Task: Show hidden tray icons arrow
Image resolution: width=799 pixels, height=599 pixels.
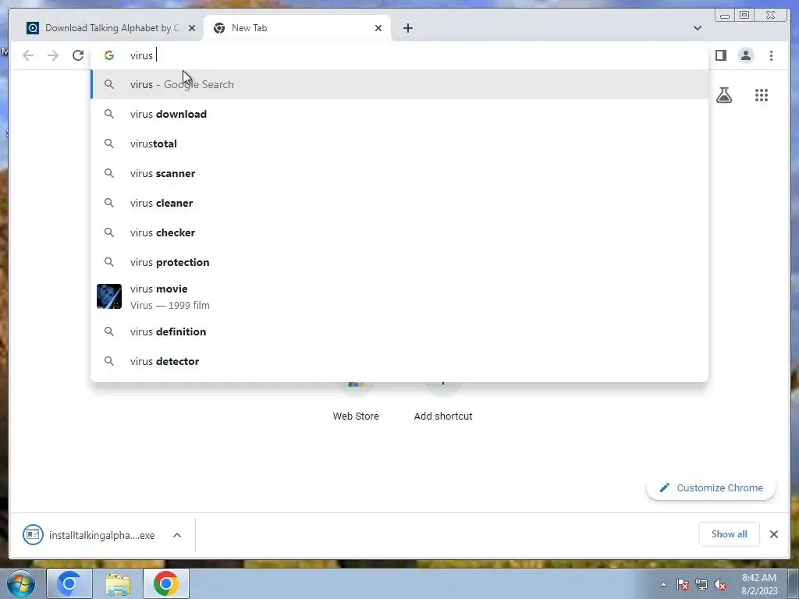Action: tap(663, 584)
